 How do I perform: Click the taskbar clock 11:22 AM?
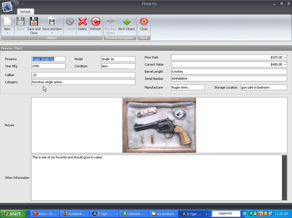click(x=281, y=214)
